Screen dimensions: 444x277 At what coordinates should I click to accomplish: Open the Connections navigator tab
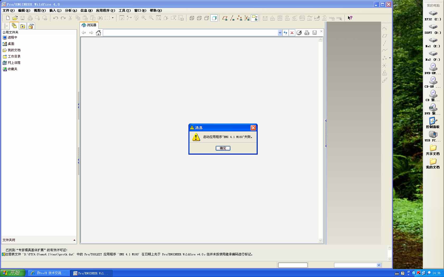pyautogui.click(x=31, y=26)
